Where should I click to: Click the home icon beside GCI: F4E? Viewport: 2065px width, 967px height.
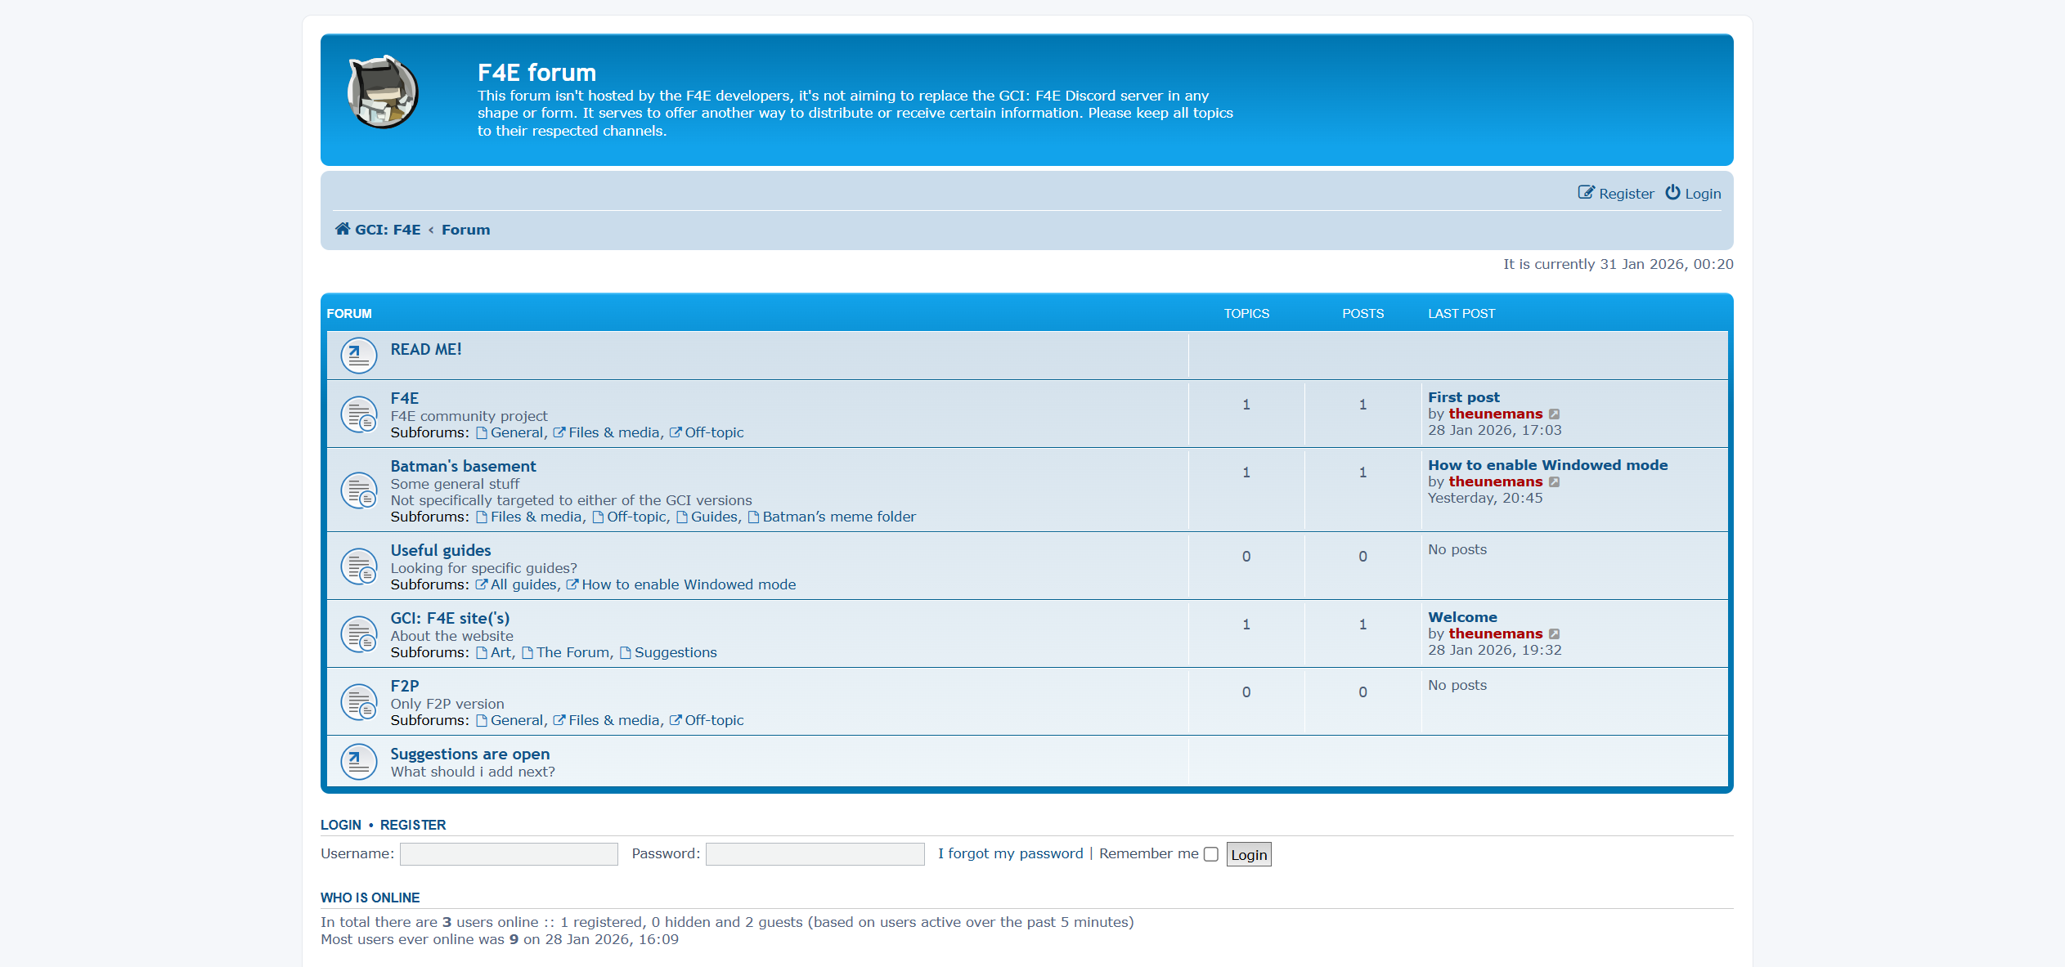tap(343, 229)
